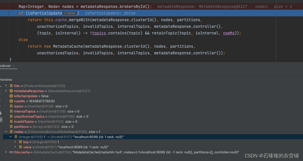This screenshot has width=303, height=161.
Task: Expand the value Node@3157 field
Action: click(x=15, y=147)
